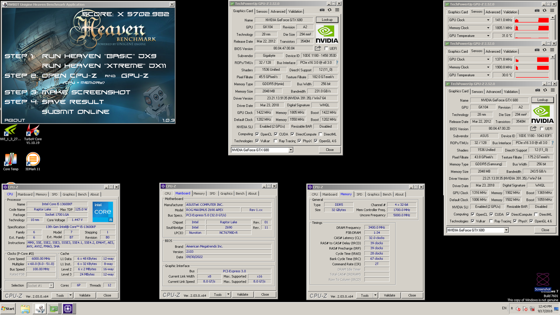
Task: Open the hamburger menu in the ASUS GPU-Z window
Action: 552,90
